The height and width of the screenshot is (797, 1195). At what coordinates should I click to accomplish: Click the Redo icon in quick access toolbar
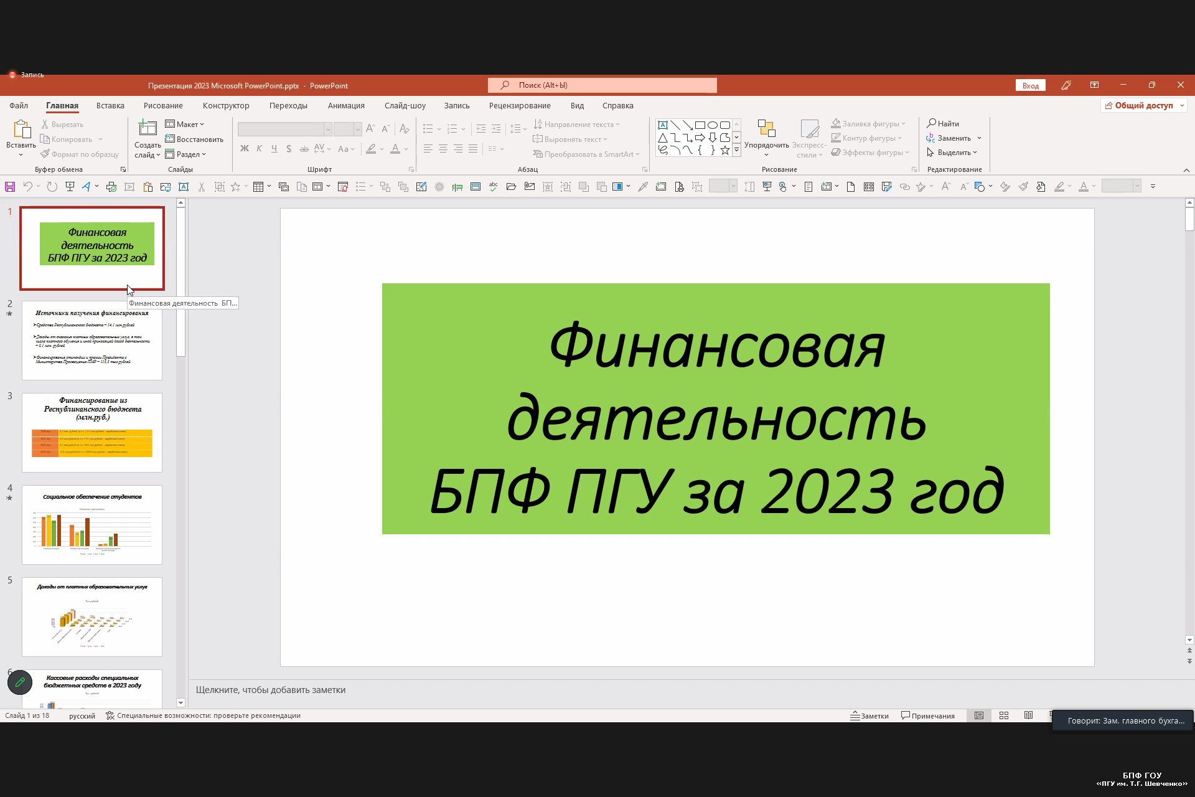click(x=52, y=186)
